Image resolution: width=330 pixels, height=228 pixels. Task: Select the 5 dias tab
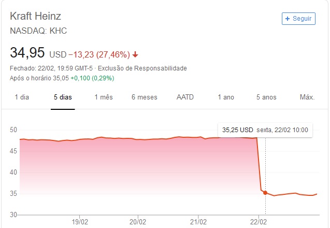click(63, 97)
